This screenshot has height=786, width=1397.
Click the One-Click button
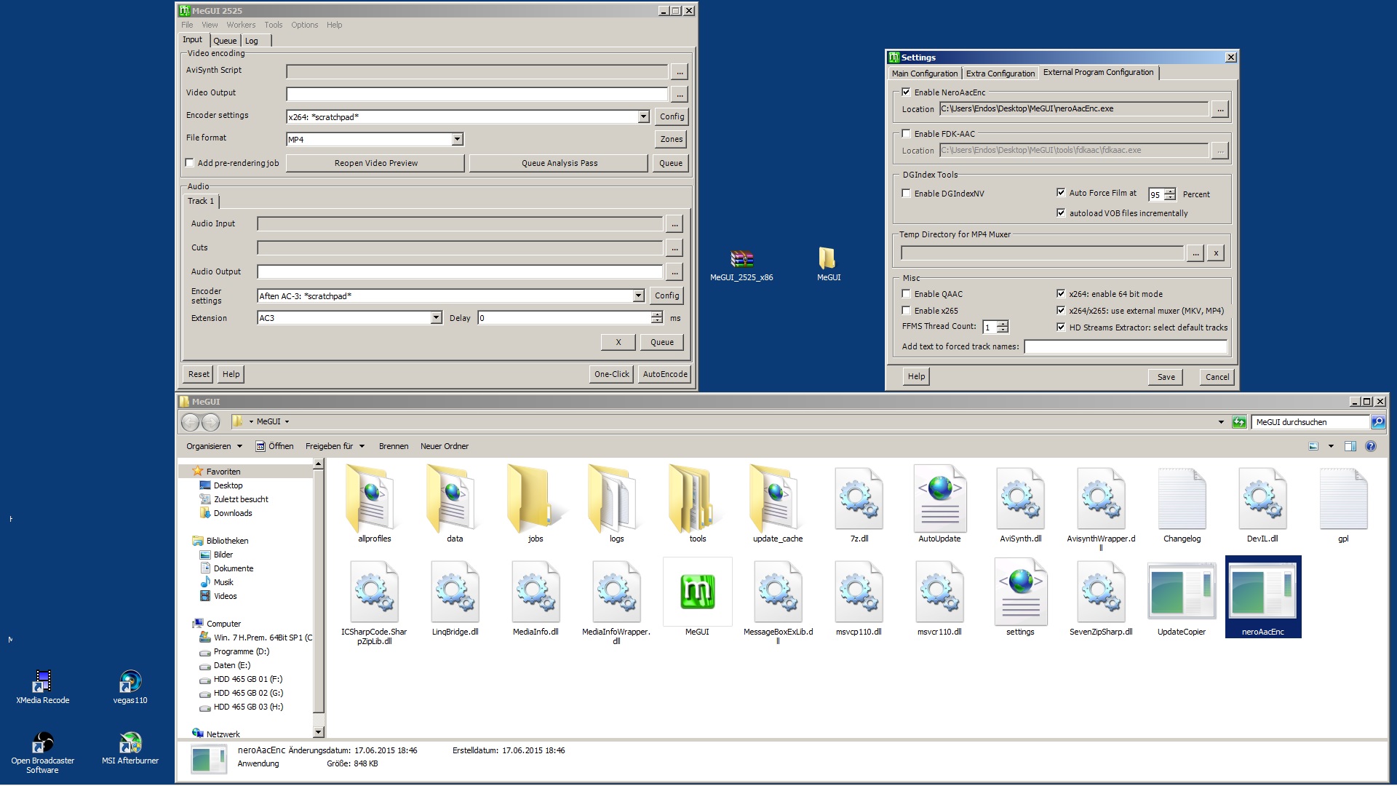click(x=611, y=374)
